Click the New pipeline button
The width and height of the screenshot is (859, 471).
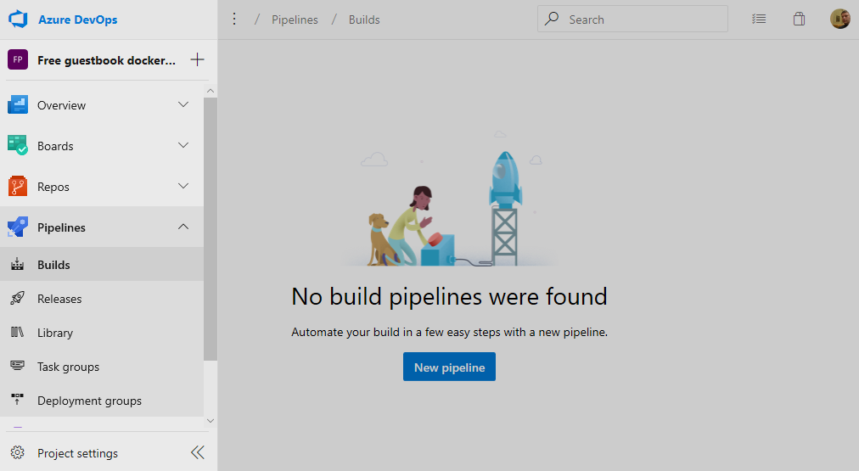click(x=449, y=367)
